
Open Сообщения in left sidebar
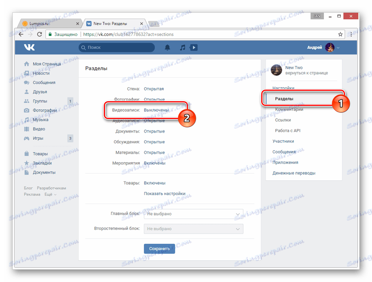[44, 82]
